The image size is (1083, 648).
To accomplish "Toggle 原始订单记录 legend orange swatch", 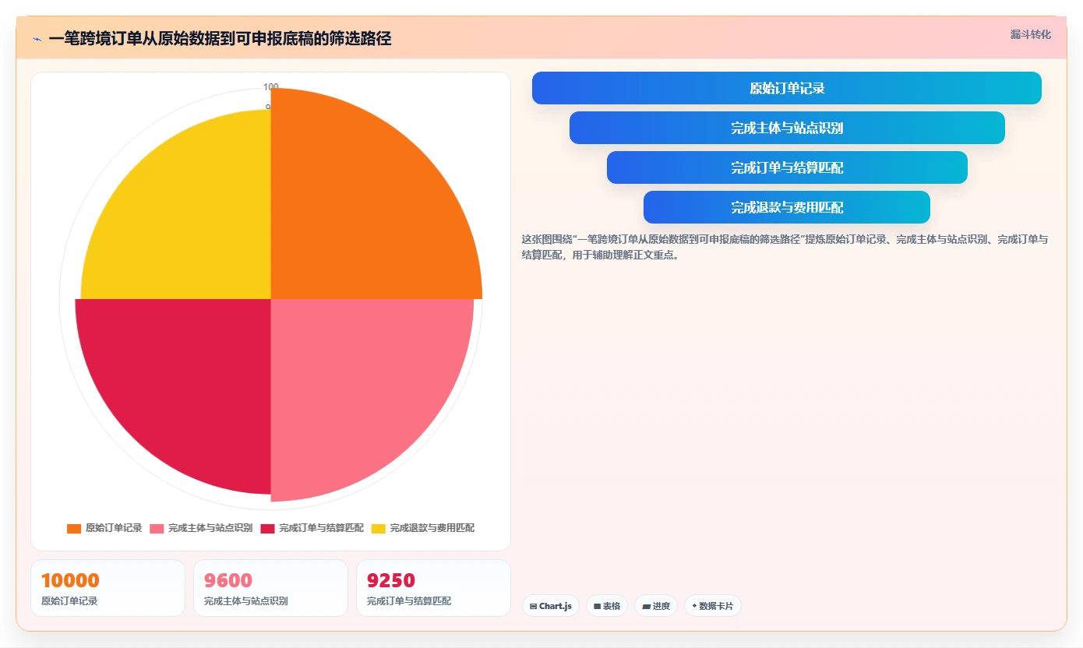I will coord(74,528).
